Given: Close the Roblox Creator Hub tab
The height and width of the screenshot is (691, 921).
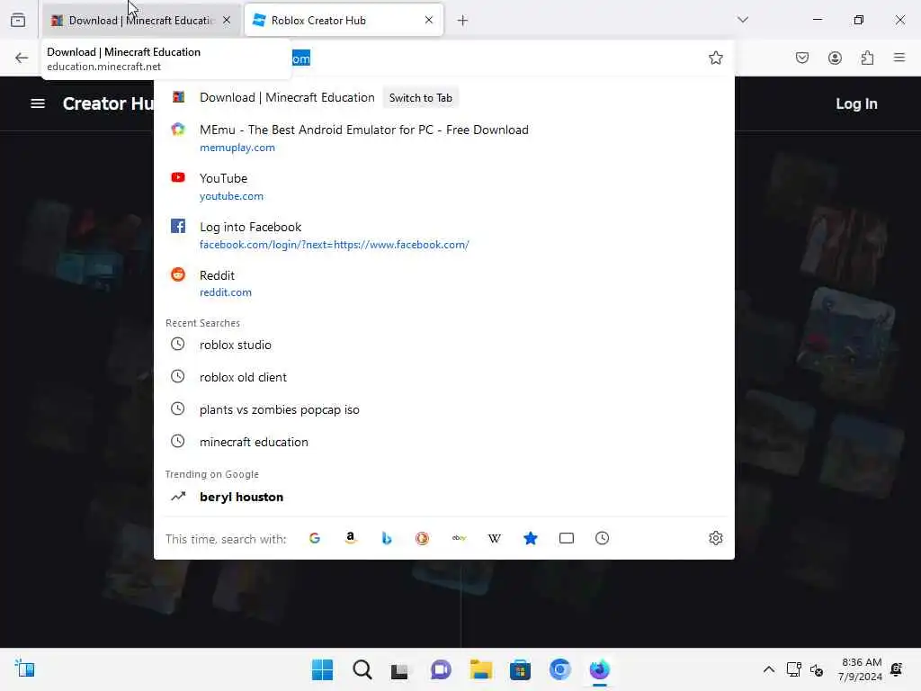Looking at the screenshot, I should point(429,20).
